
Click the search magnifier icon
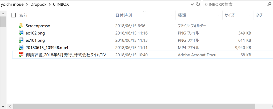point(269,5)
